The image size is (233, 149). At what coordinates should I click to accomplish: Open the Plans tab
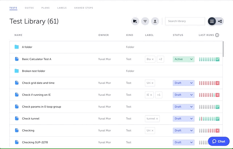(46, 8)
